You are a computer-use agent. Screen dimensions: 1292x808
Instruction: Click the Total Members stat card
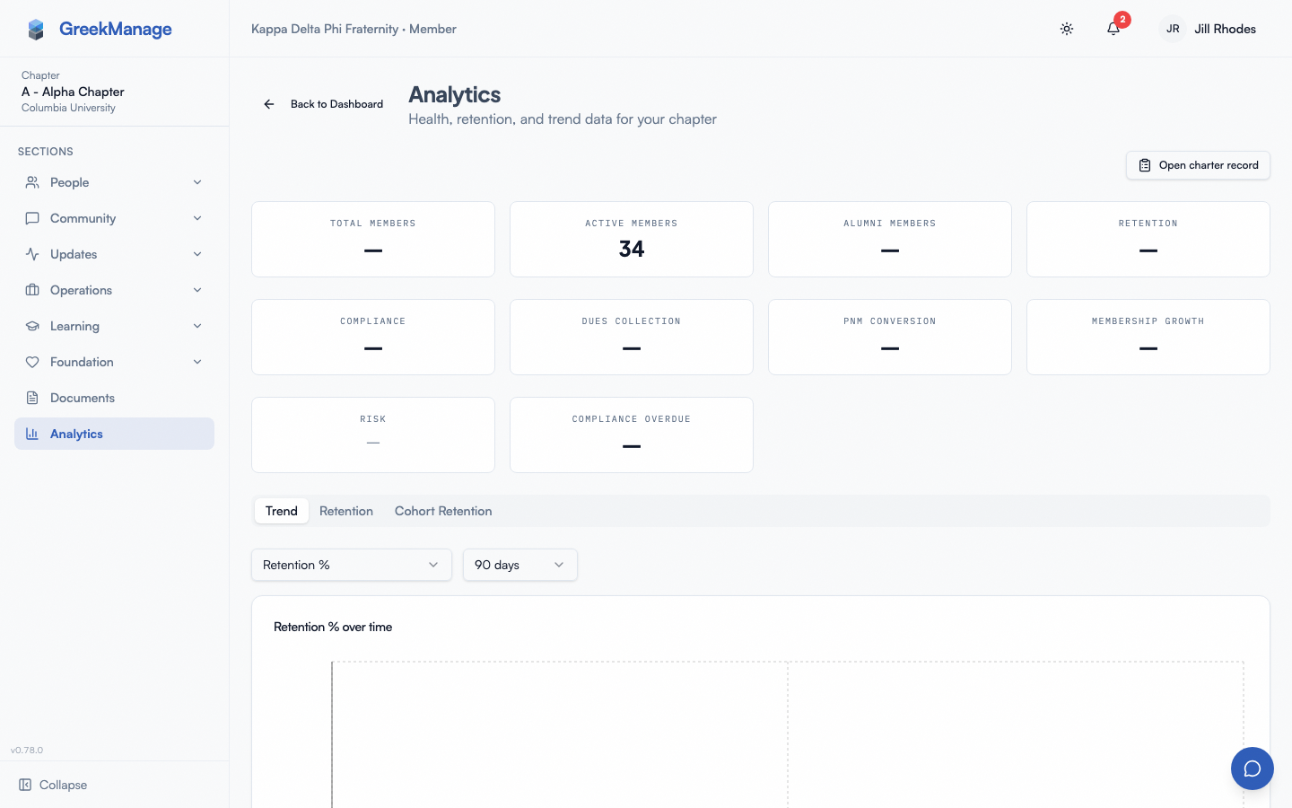click(x=373, y=239)
